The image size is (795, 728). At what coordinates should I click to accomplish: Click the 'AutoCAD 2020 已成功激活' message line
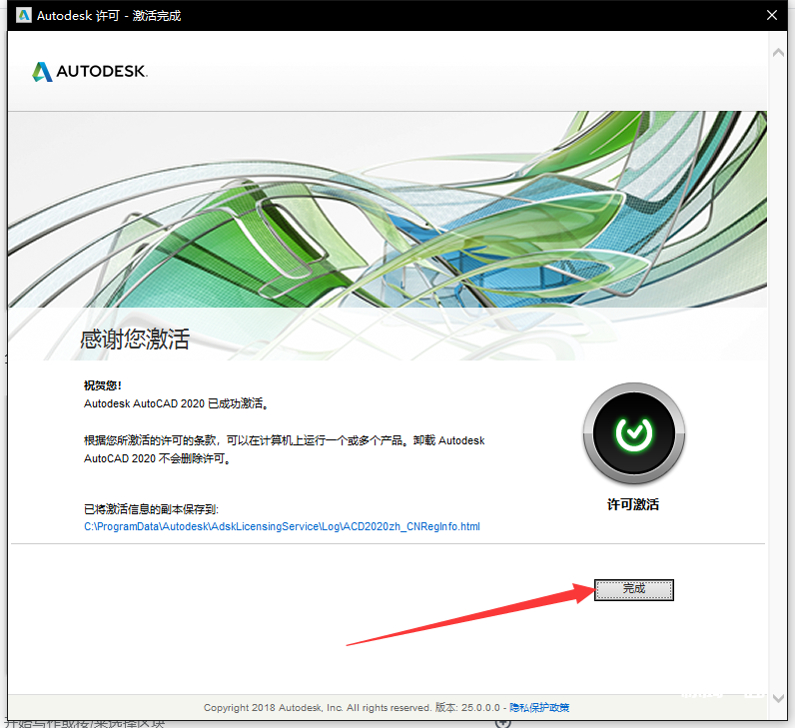(x=177, y=403)
